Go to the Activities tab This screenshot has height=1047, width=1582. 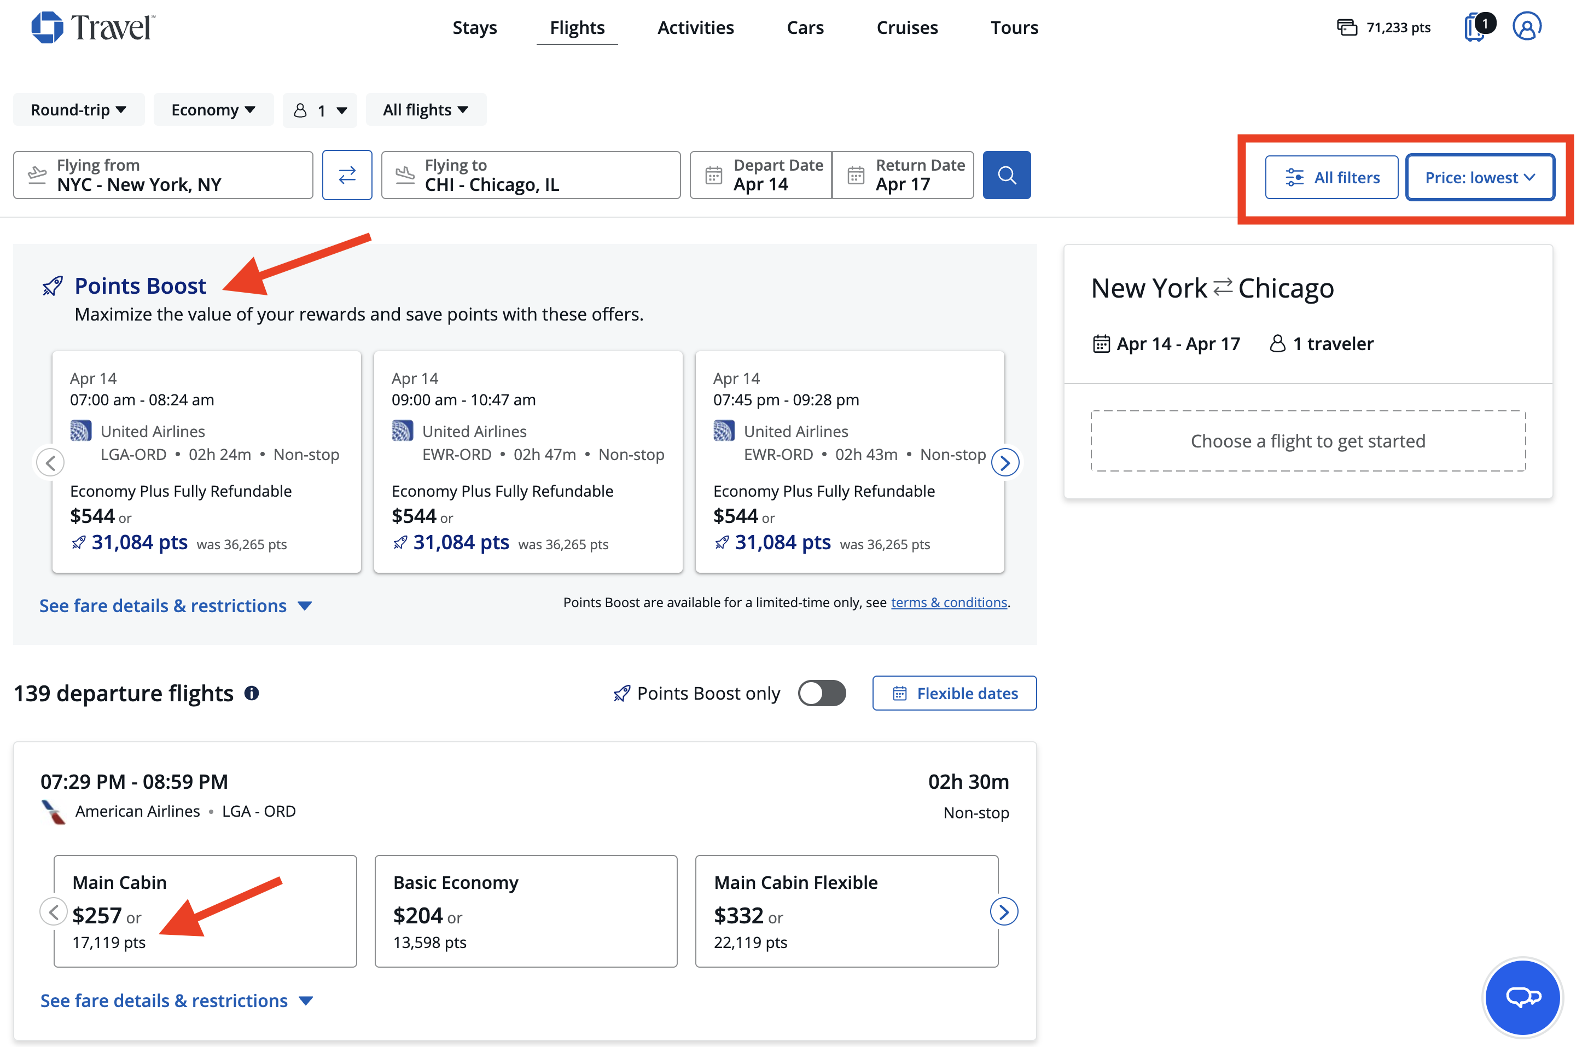(x=695, y=27)
